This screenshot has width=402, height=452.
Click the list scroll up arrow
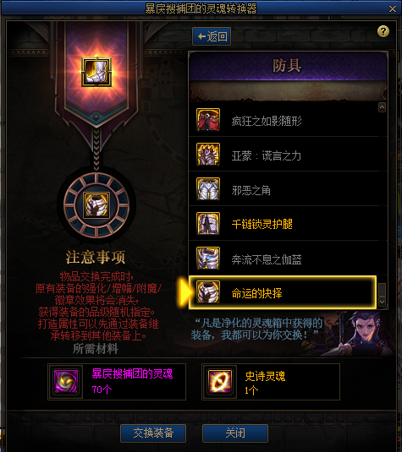tap(382, 107)
